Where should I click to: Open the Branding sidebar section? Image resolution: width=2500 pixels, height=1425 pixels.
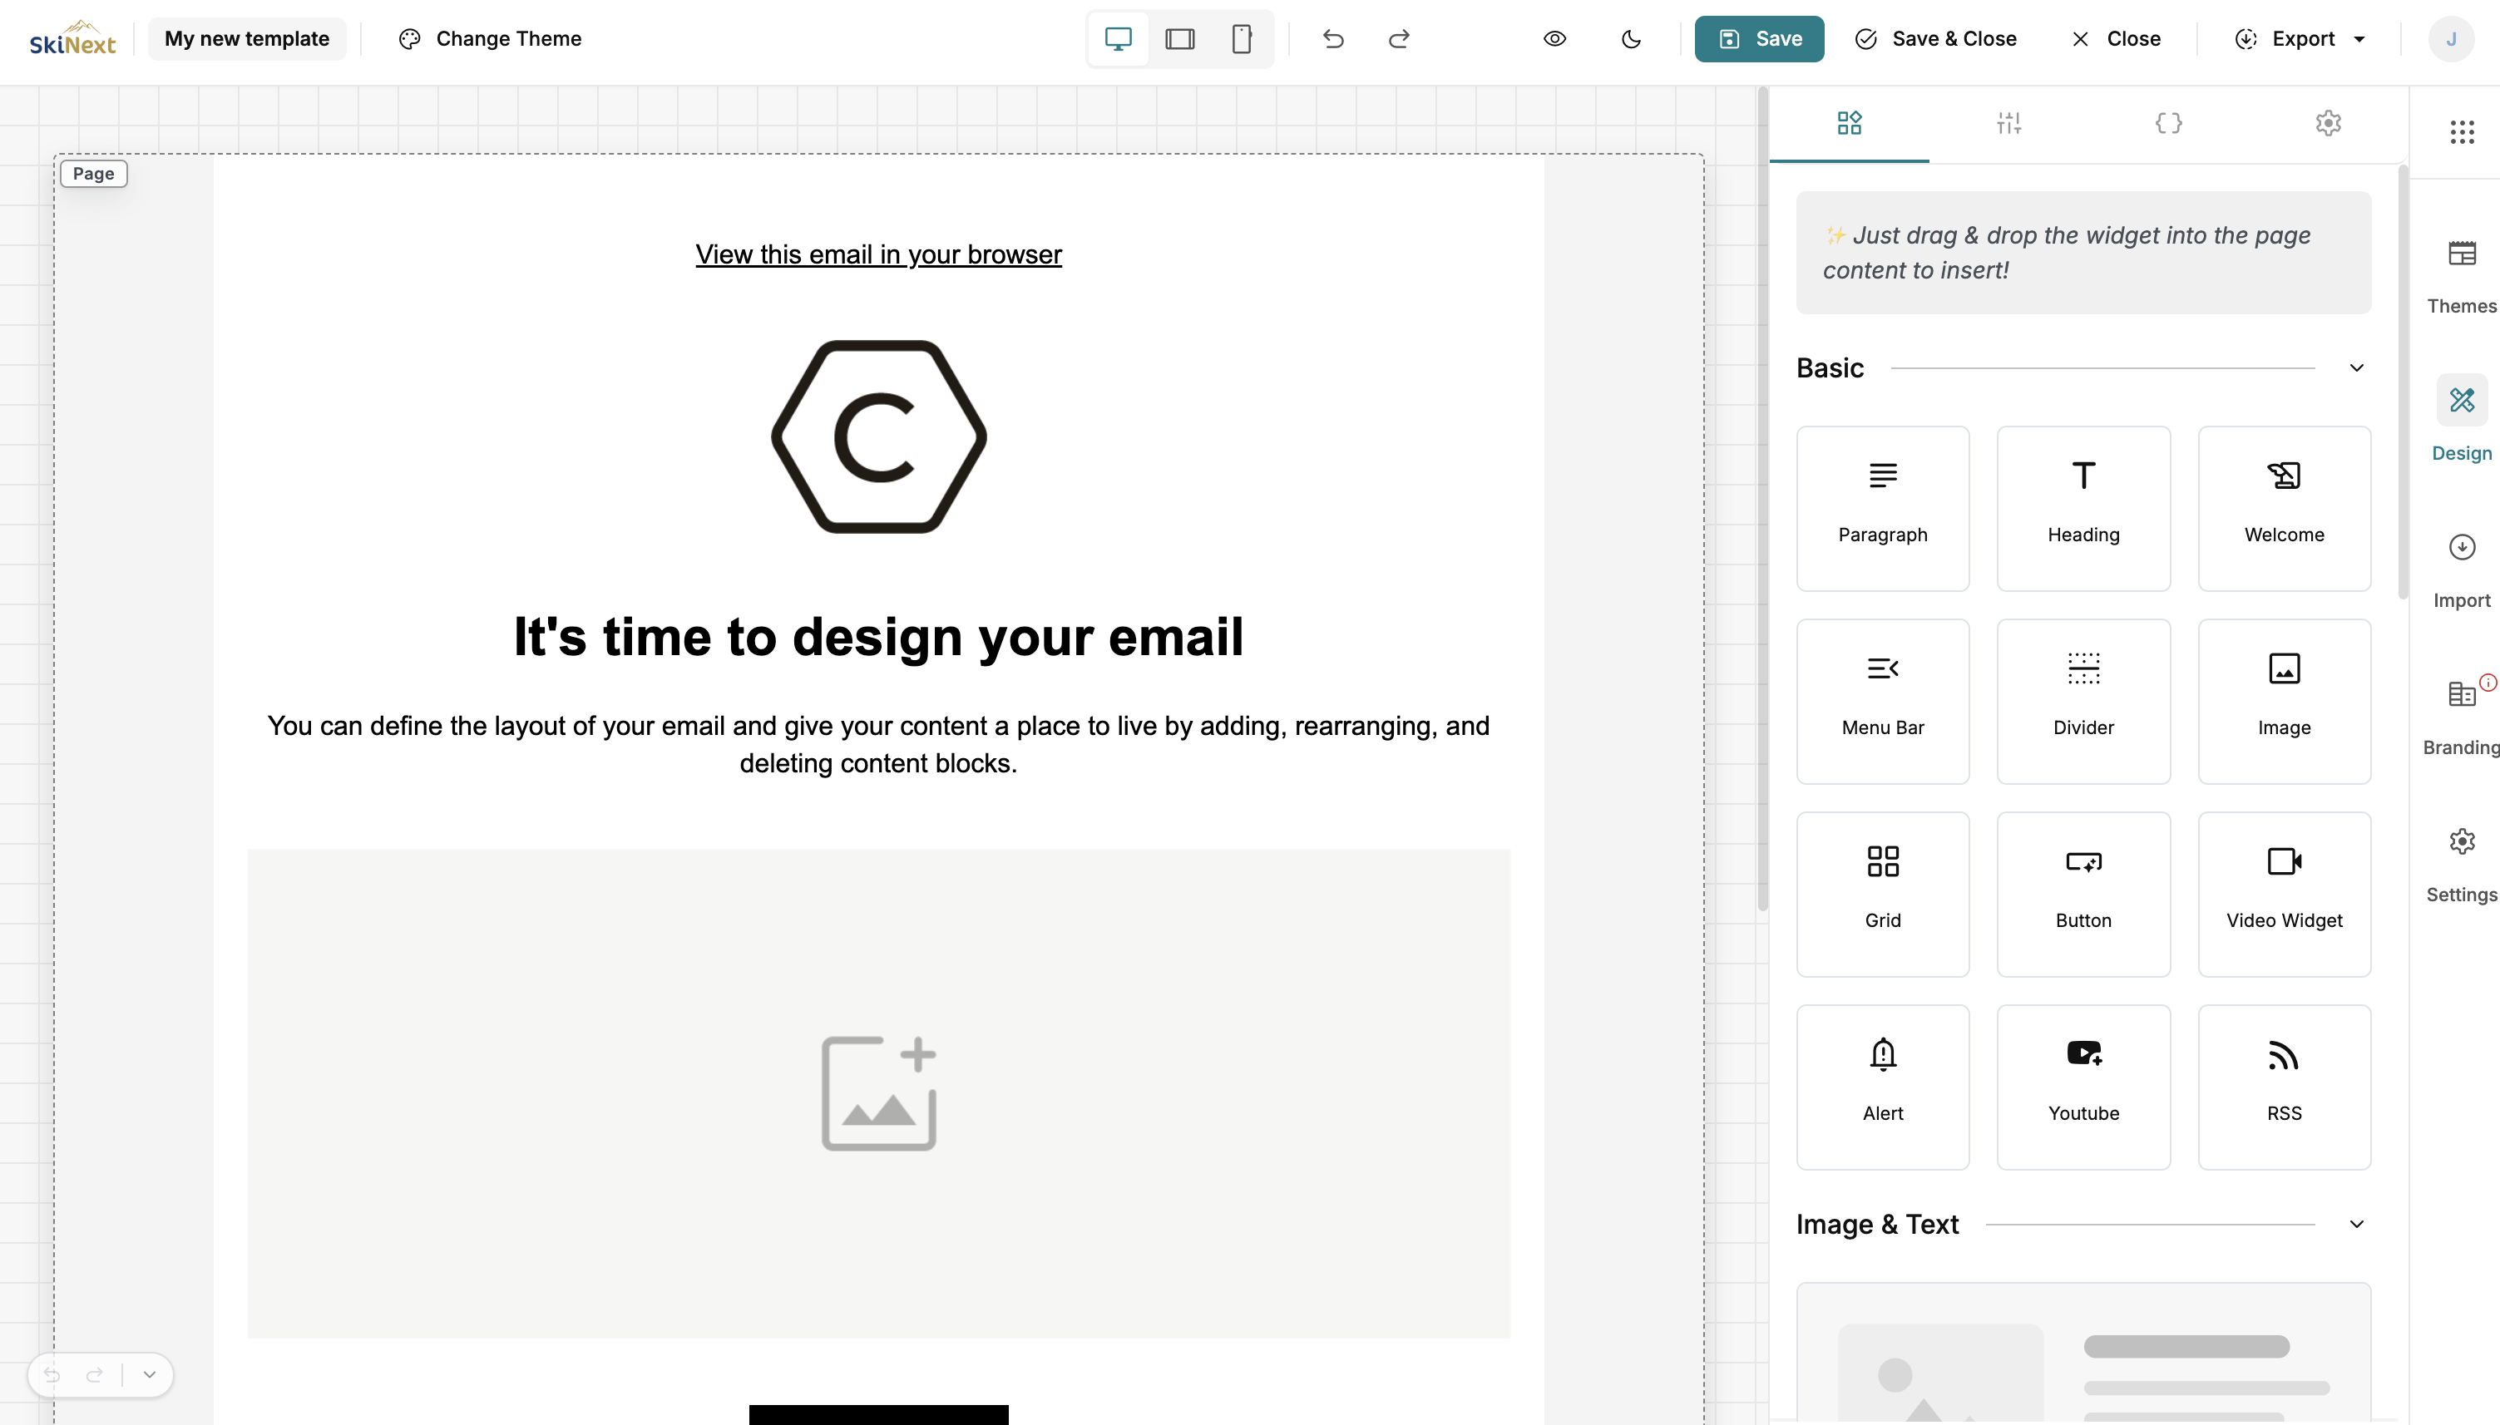(x=2462, y=717)
